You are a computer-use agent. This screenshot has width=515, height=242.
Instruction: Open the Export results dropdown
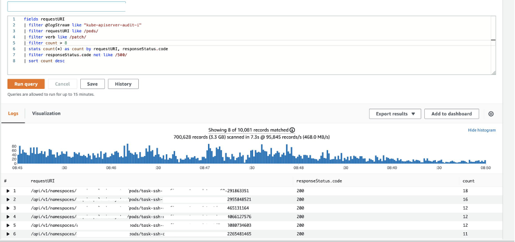395,113
